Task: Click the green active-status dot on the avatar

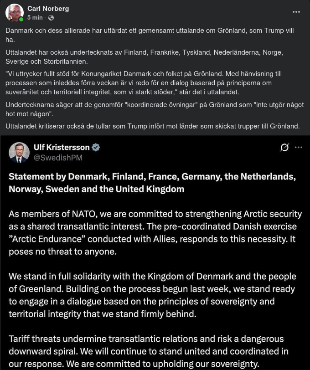Action: coord(20,19)
